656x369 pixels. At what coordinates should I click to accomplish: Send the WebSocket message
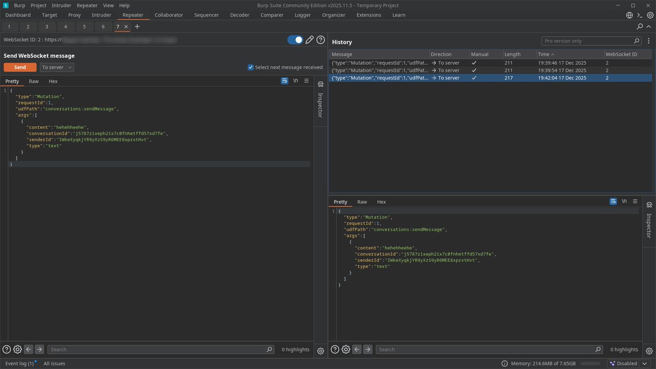click(x=20, y=67)
